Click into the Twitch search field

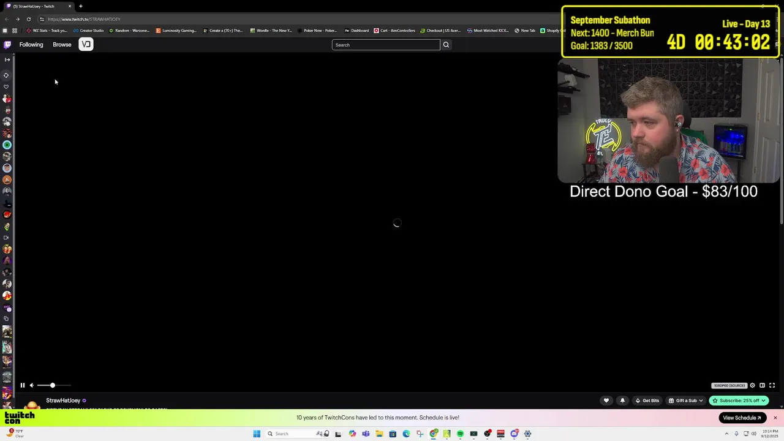(x=386, y=45)
